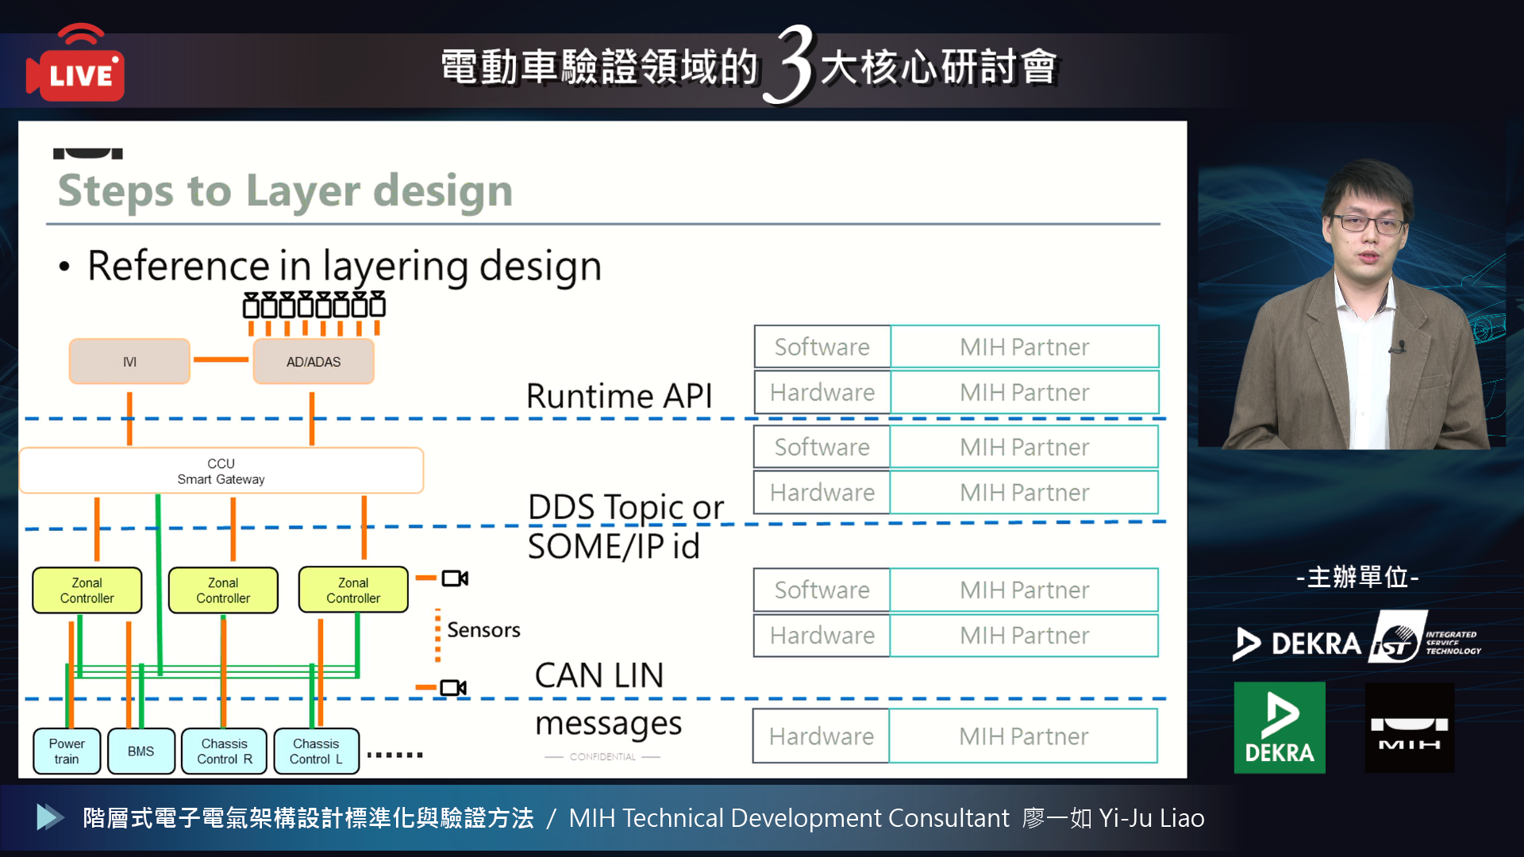Click the upper camera sensor icon

pyautogui.click(x=455, y=578)
